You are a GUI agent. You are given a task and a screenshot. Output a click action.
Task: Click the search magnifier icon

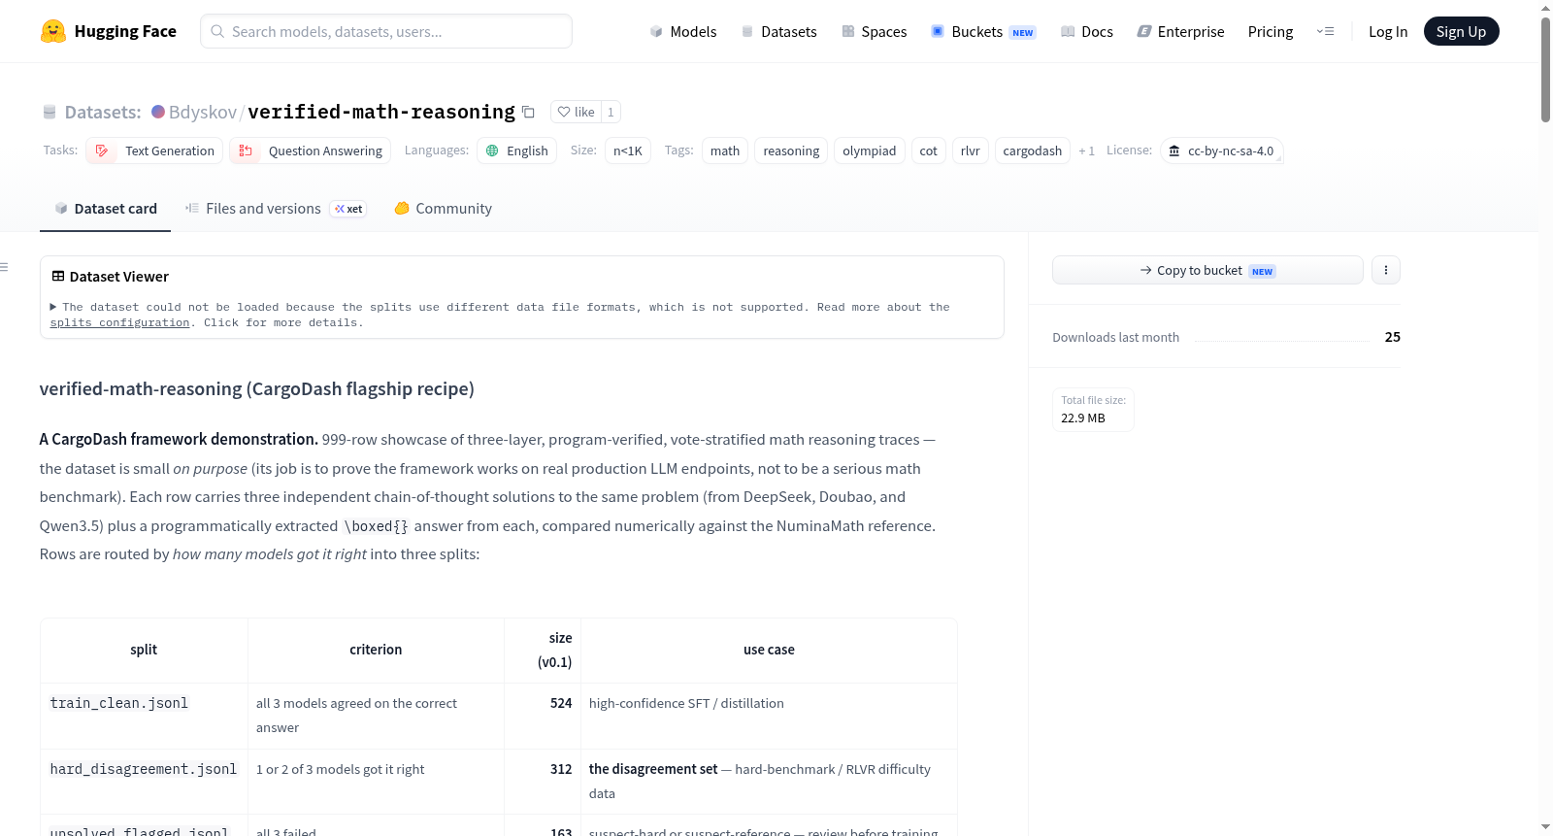pos(217,31)
